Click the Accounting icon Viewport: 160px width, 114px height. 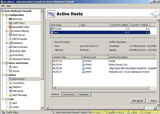click(10, 55)
